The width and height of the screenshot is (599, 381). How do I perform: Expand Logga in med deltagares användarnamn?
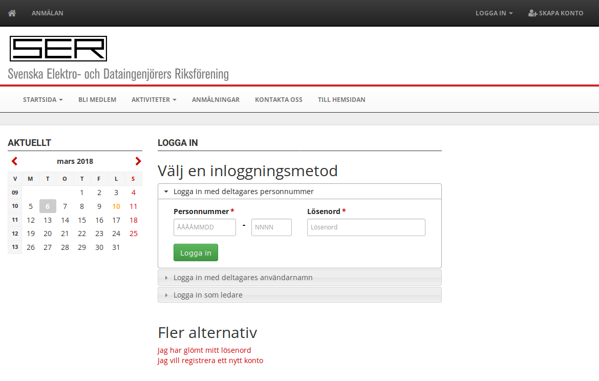click(x=299, y=278)
